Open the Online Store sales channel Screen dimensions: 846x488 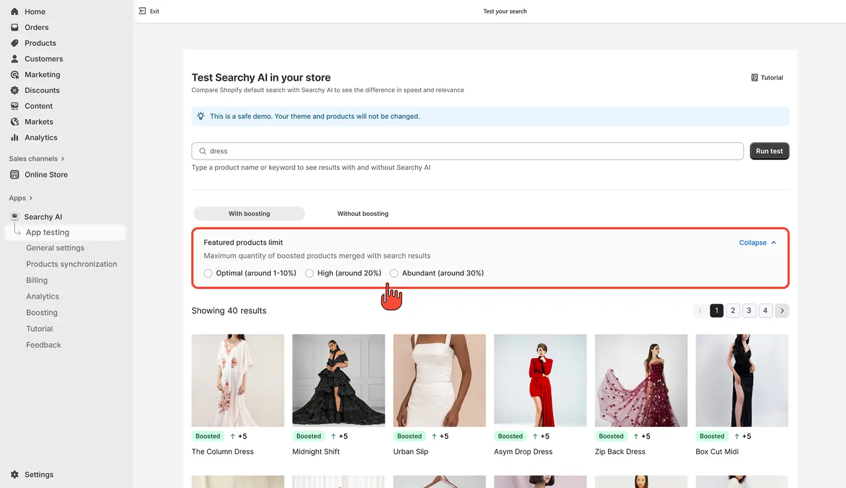[x=46, y=174]
